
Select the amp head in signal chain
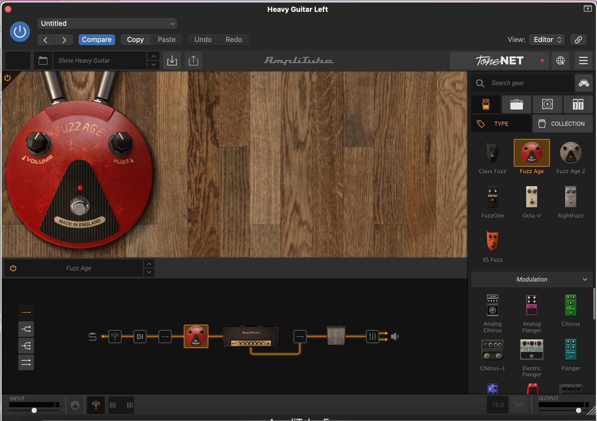click(x=251, y=336)
